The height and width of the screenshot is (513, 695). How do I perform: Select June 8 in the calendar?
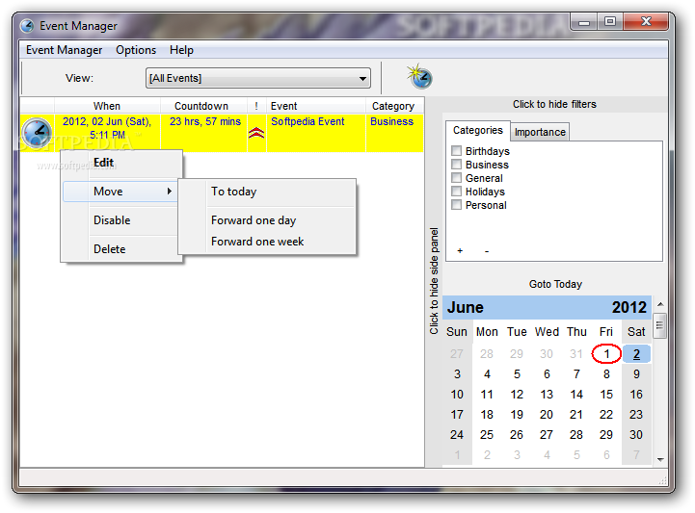(x=606, y=374)
